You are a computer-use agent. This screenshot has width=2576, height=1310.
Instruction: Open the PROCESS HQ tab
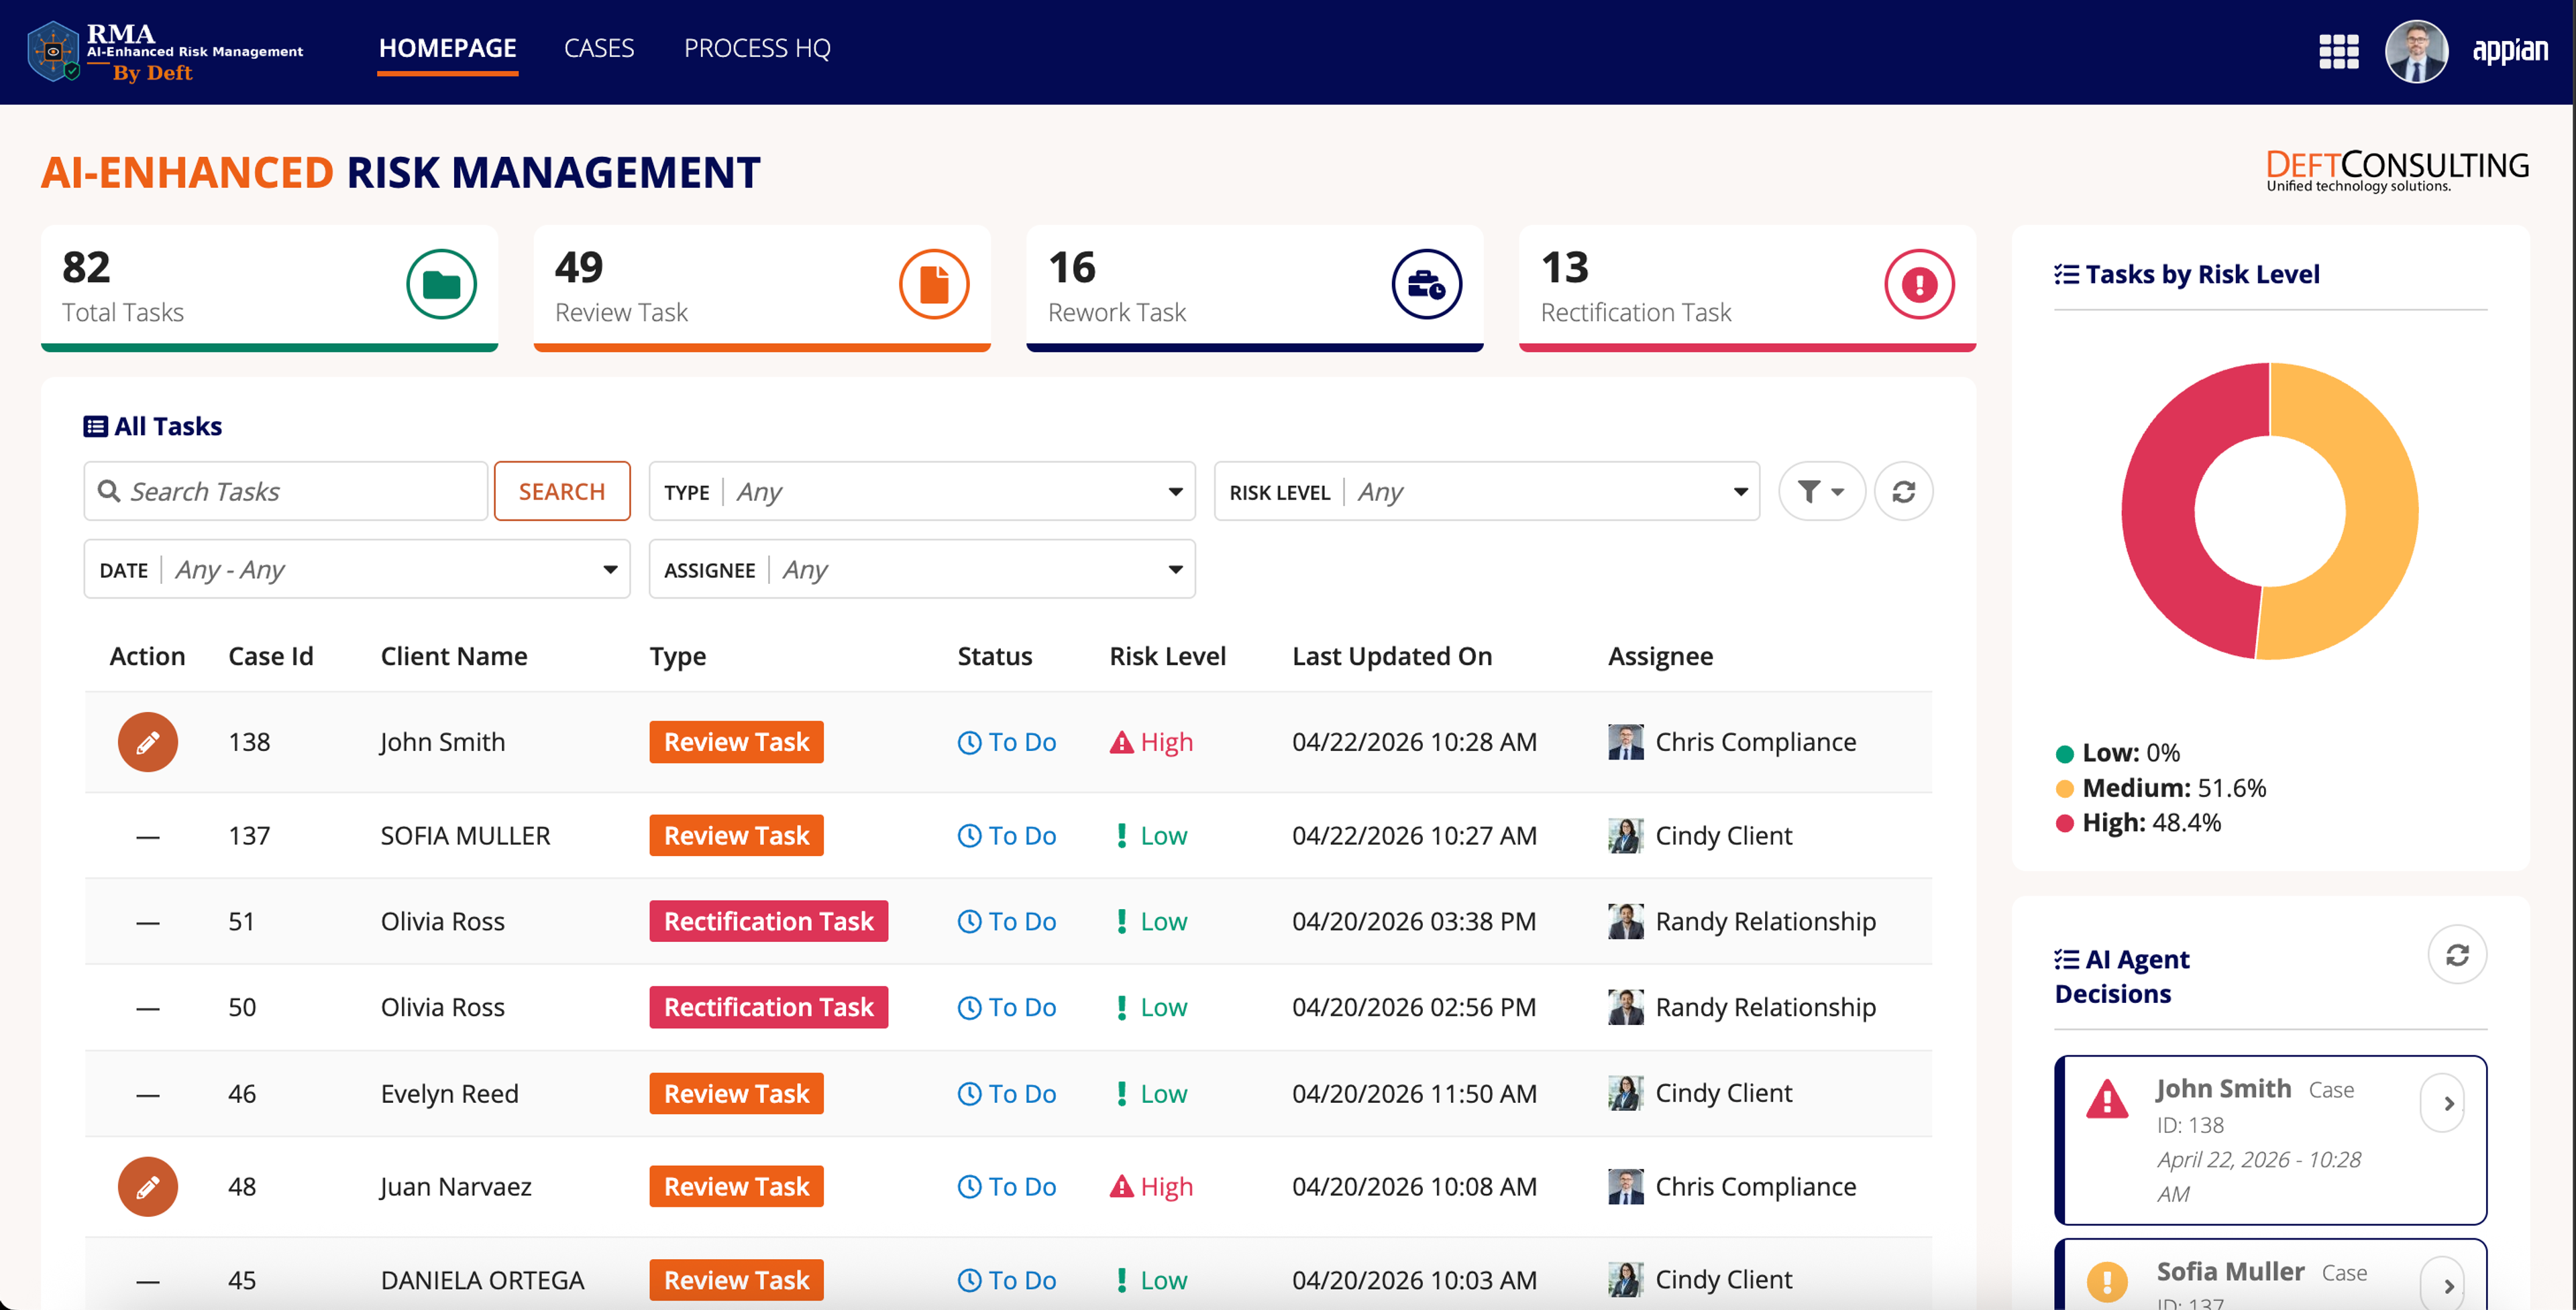point(757,48)
